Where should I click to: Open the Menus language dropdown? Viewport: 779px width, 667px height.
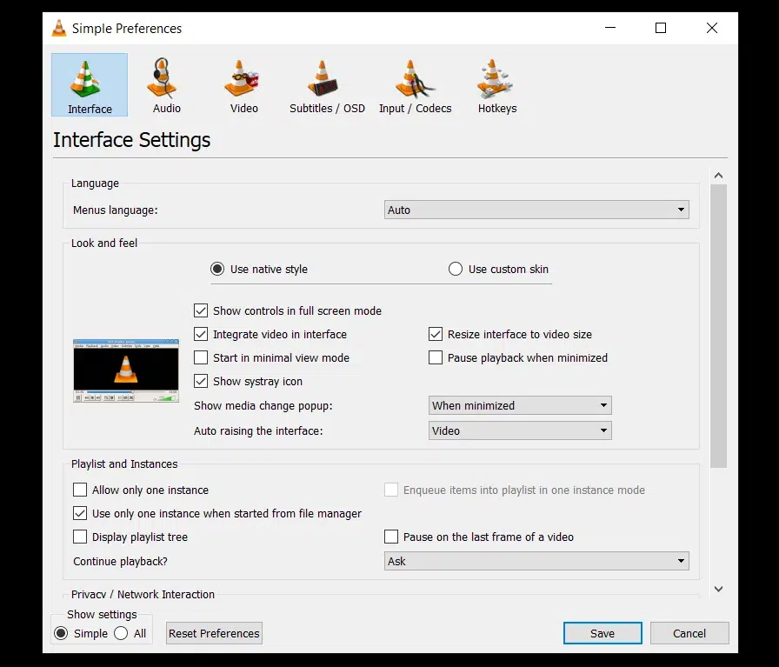tap(536, 210)
